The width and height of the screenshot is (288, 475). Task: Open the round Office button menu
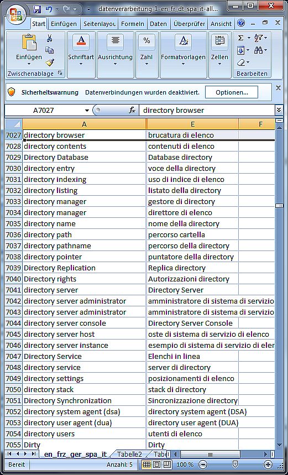[x=15, y=15]
